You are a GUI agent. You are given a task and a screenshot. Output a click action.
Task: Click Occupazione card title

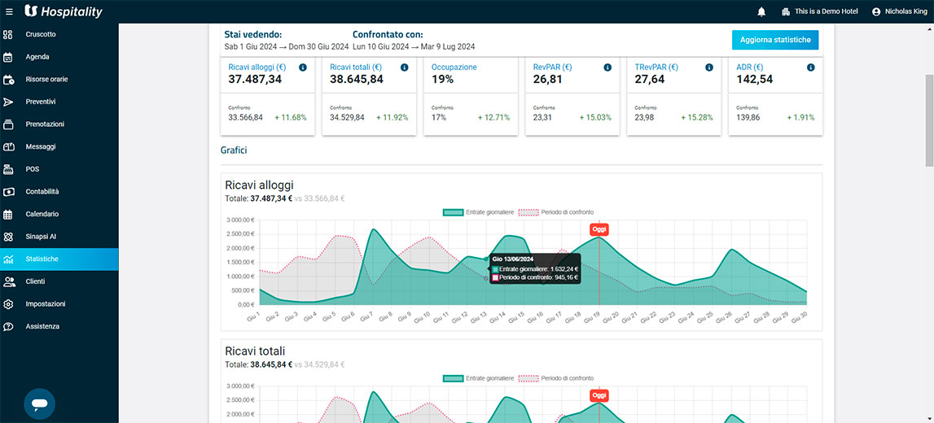pyautogui.click(x=454, y=68)
